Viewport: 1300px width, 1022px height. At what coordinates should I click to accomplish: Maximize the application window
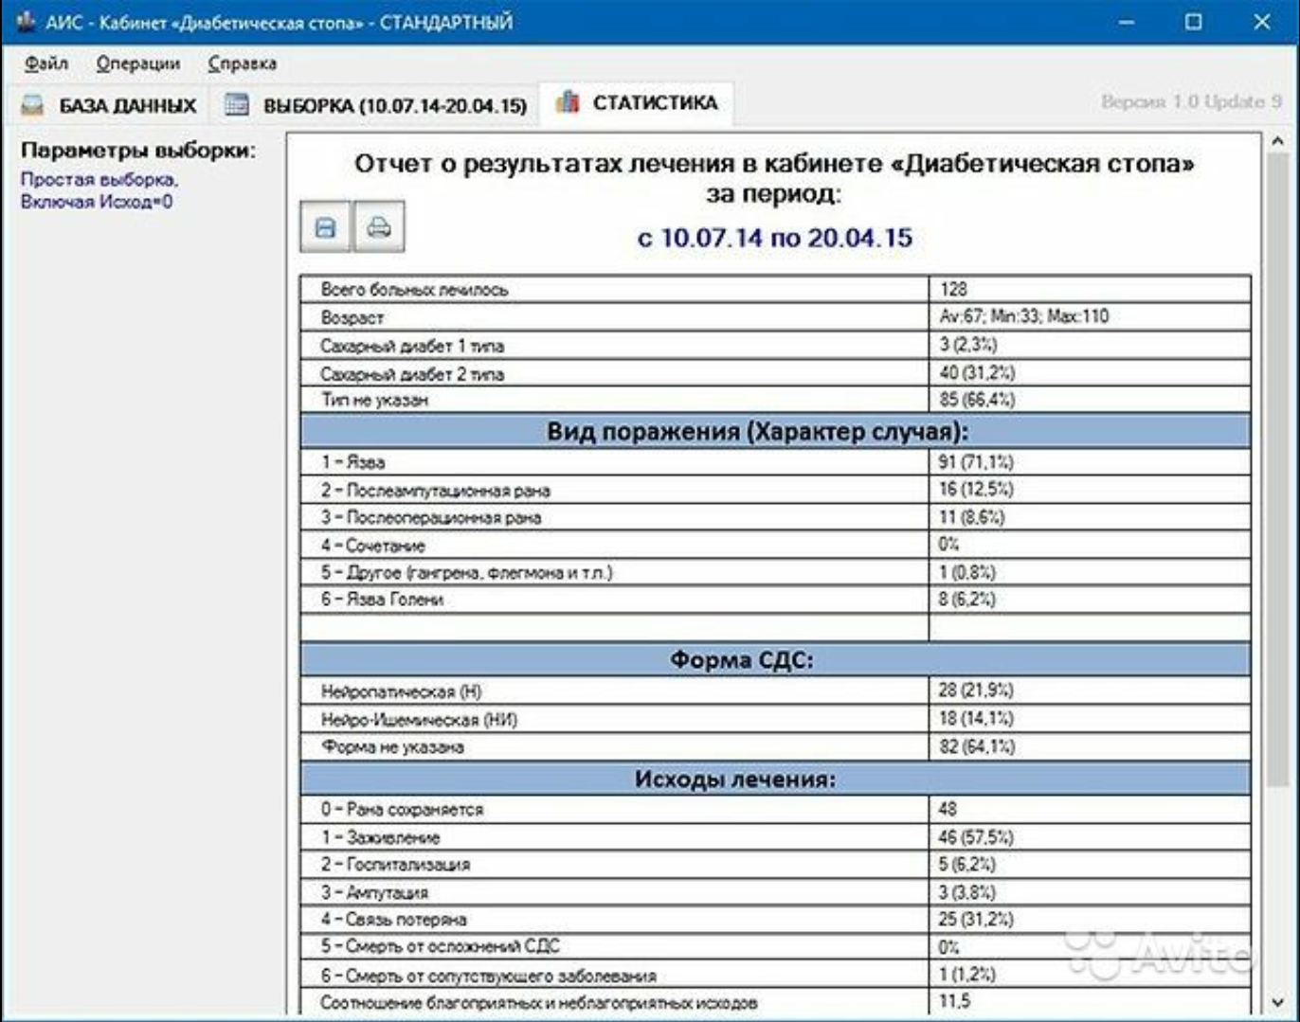point(1193,22)
